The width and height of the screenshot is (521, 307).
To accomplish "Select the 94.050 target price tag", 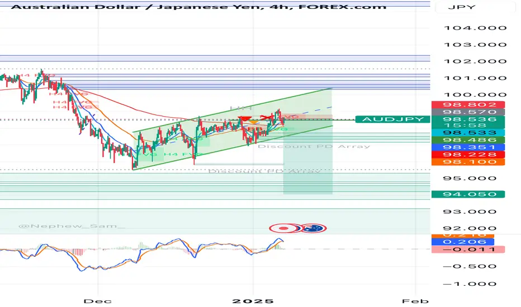I will tap(468, 194).
